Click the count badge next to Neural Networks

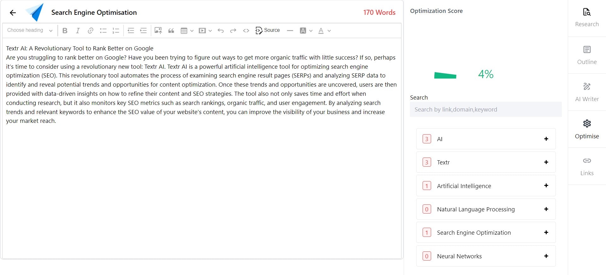(427, 256)
